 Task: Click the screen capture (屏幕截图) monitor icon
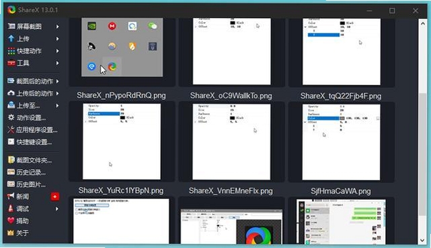click(x=11, y=26)
